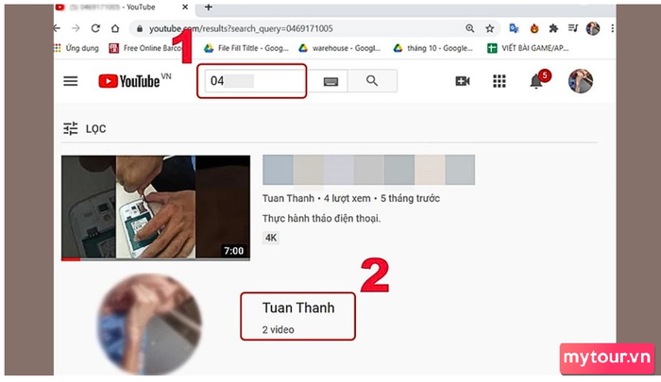Click the Google Translate extension icon
Image resolution: width=661 pixels, height=382 pixels.
pyautogui.click(x=514, y=28)
